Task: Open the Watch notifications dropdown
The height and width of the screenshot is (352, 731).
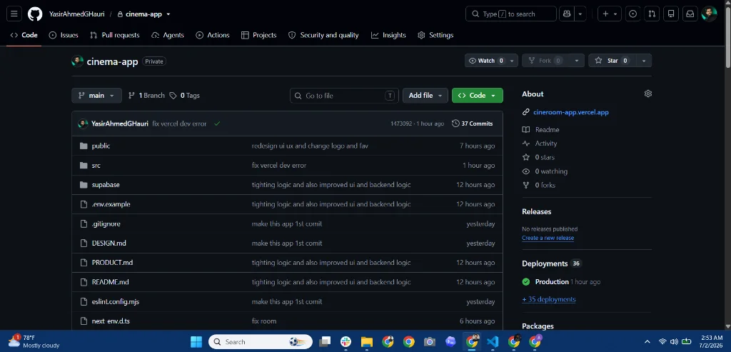Action: pyautogui.click(x=491, y=61)
